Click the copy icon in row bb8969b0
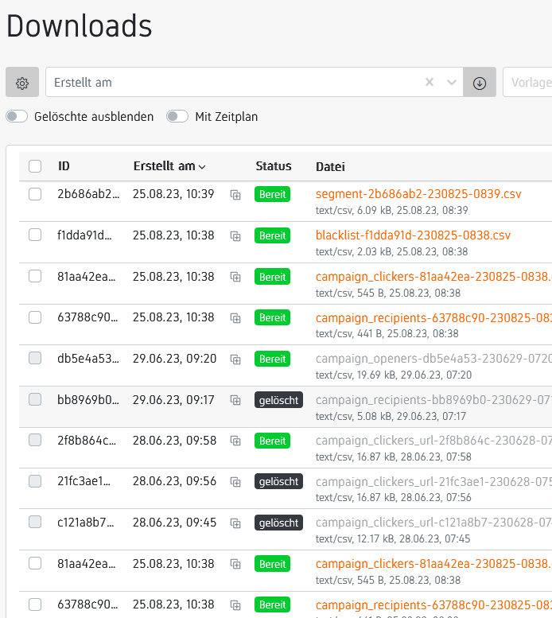 pos(235,401)
